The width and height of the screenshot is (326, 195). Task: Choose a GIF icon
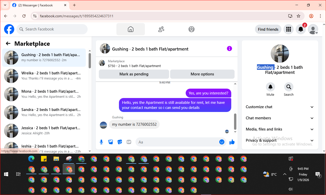(129, 142)
